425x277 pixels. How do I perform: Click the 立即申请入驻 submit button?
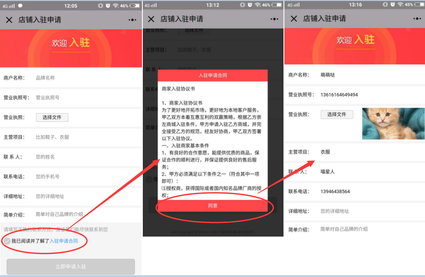pyautogui.click(x=71, y=267)
